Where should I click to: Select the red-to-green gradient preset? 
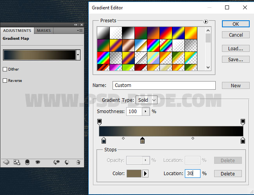click(141, 33)
